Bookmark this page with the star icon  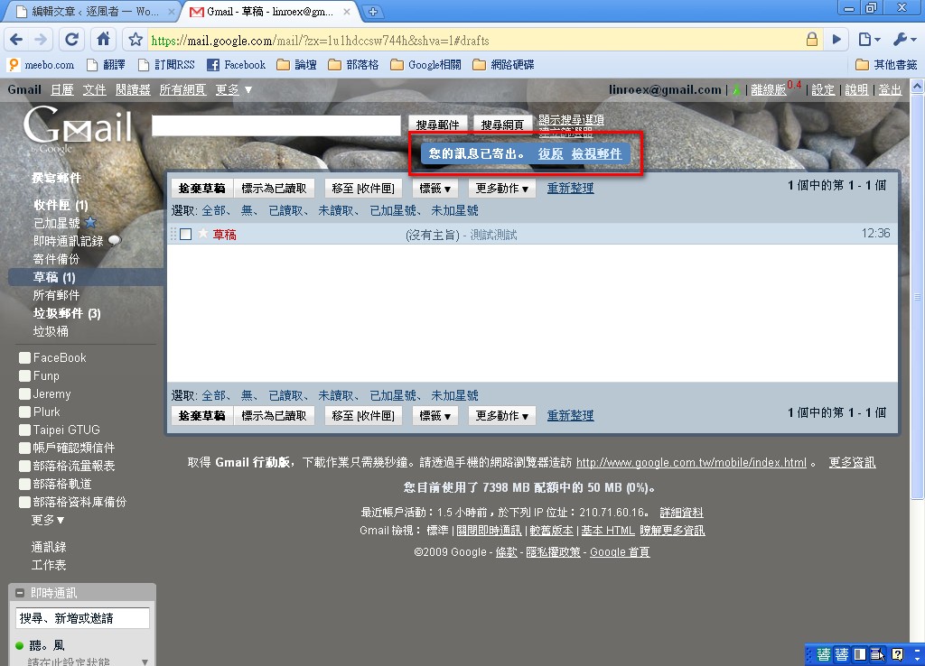pyautogui.click(x=135, y=40)
